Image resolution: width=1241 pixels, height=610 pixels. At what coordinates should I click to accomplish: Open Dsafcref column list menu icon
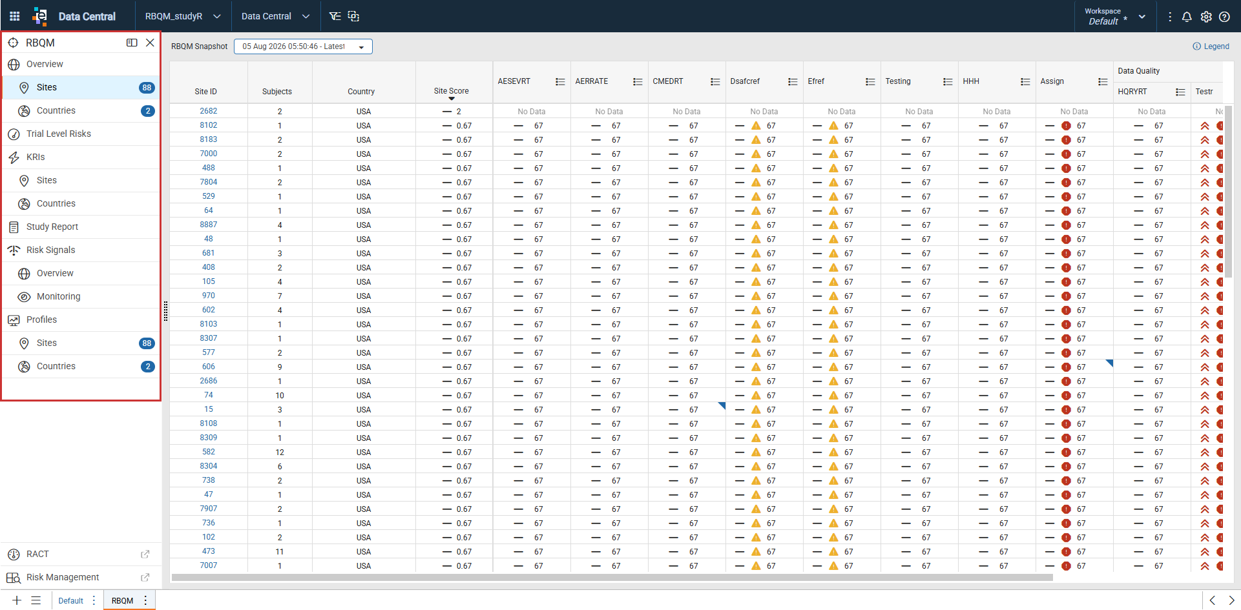point(793,81)
